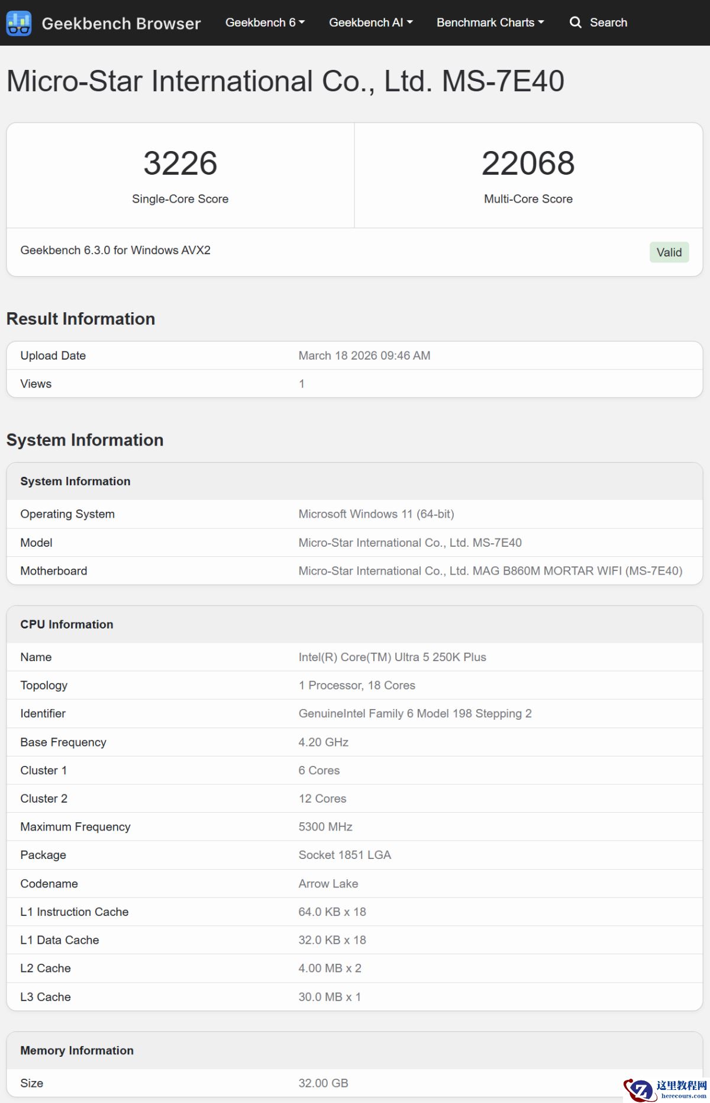The height and width of the screenshot is (1103, 710).
Task: Click the 'L1 Data Cache' label
Action: point(60,940)
